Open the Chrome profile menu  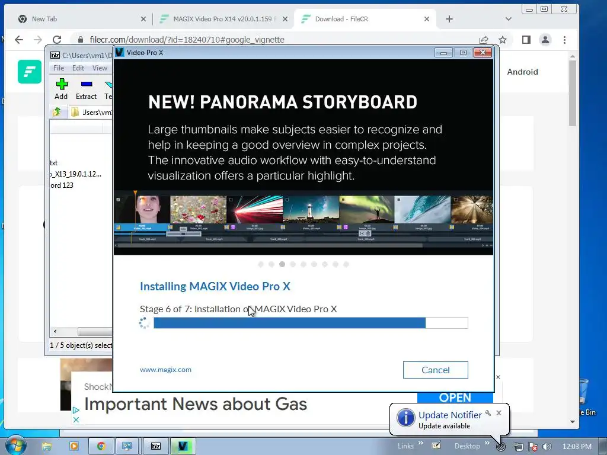click(545, 40)
